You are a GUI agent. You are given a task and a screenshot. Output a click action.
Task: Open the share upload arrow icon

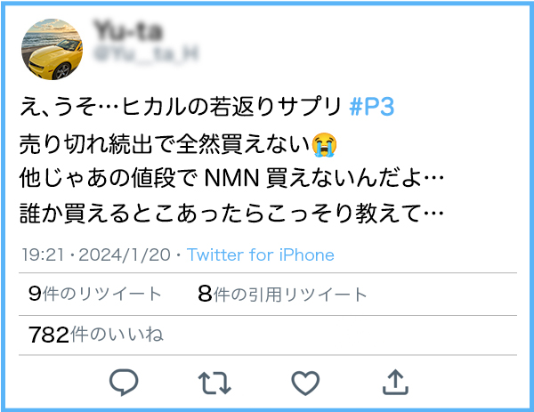pyautogui.click(x=395, y=382)
